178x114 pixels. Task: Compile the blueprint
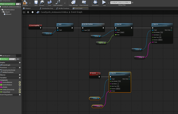click(x=25, y=3)
